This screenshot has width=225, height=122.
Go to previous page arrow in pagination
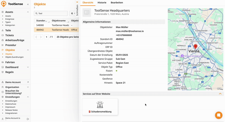click(36, 37)
